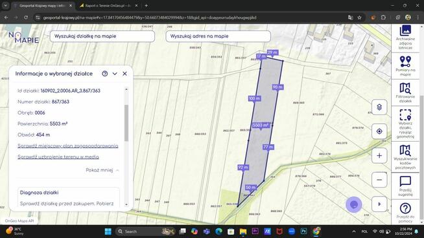Viewport: 424px width, 238px height.
Task: Click the 100 m edge label on map
Action: pos(254,98)
